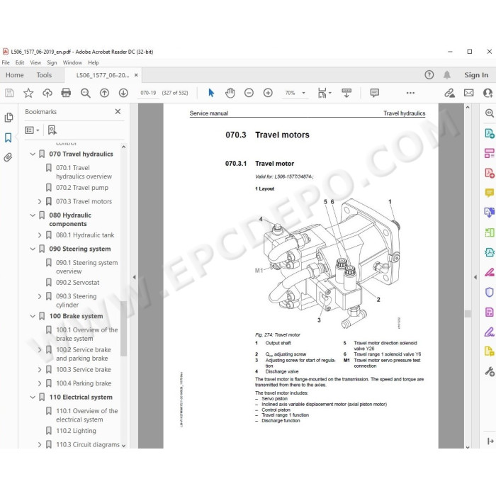Expand the 080.1 Hydraulic tank bookmark
Viewport: 496px width, 496px height.
click(40, 235)
